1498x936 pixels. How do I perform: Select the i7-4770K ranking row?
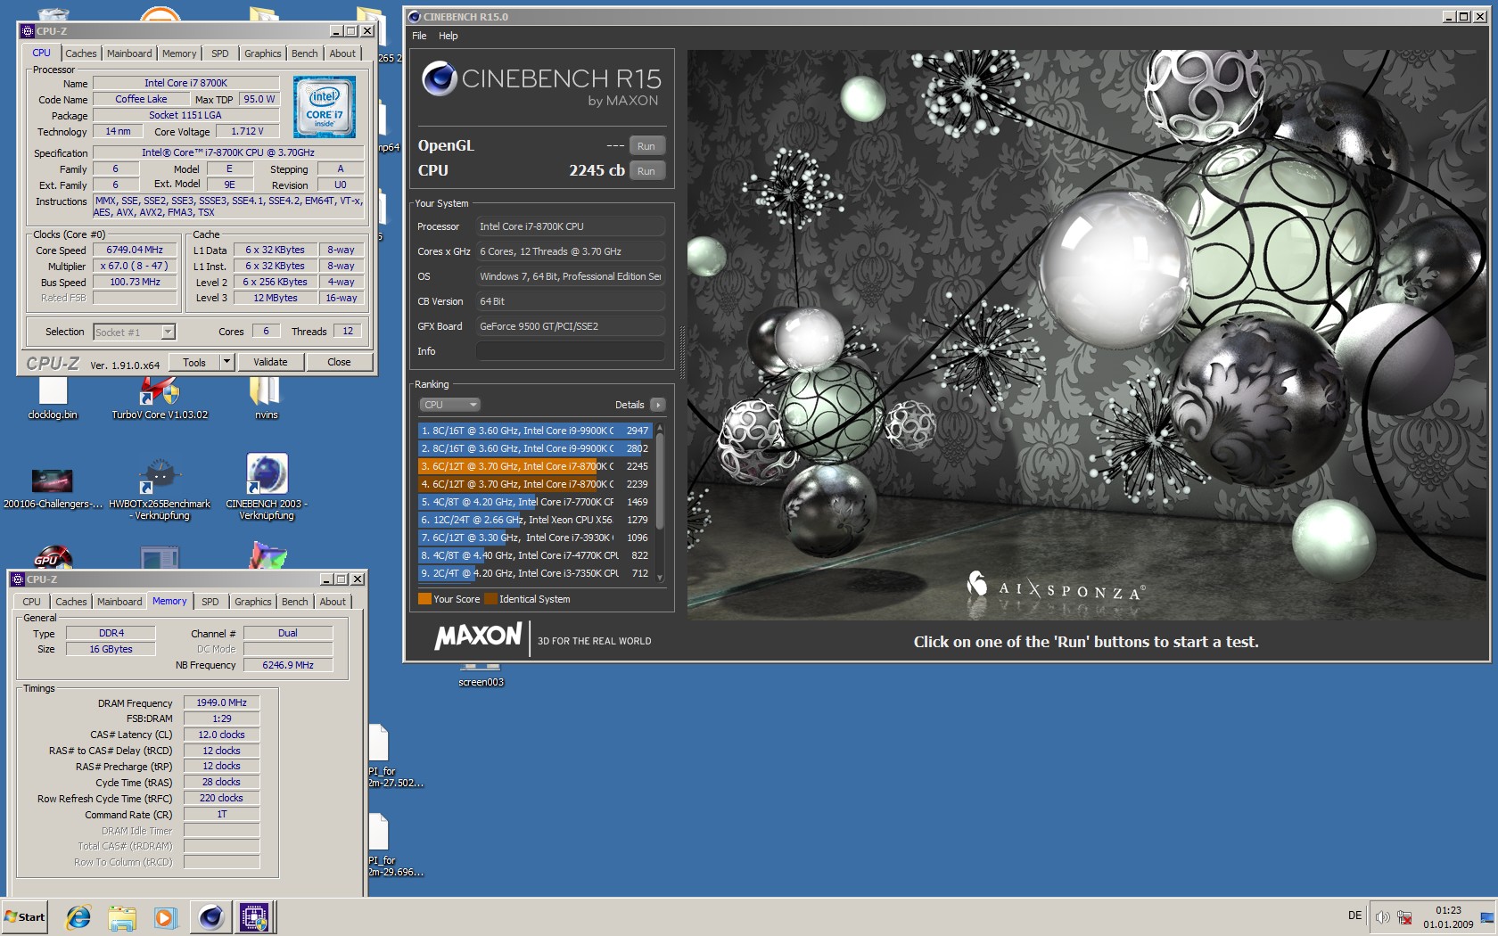pos(535,555)
